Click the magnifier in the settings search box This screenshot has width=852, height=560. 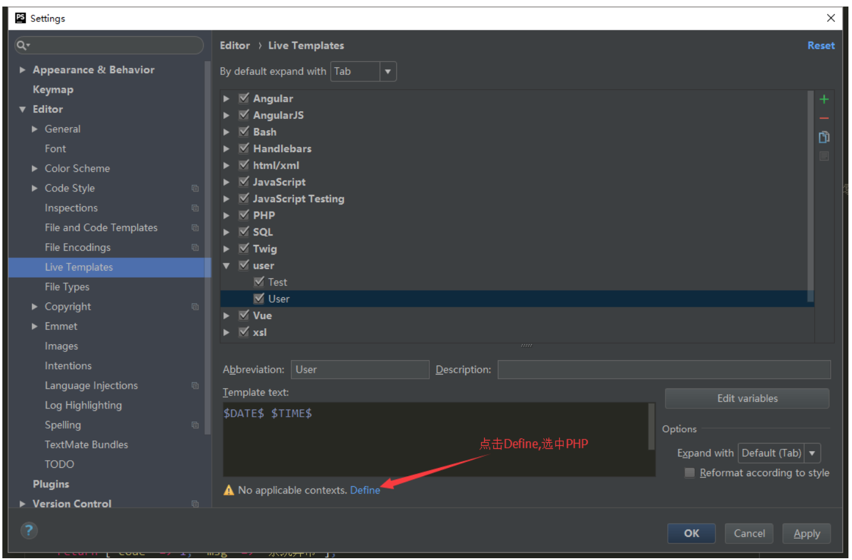(x=21, y=45)
